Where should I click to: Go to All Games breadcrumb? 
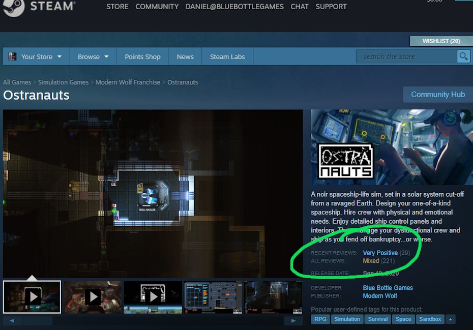(17, 82)
